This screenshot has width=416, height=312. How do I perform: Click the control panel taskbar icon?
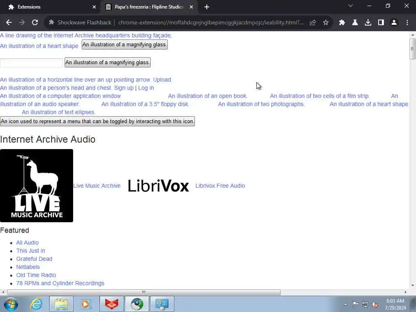point(162,304)
